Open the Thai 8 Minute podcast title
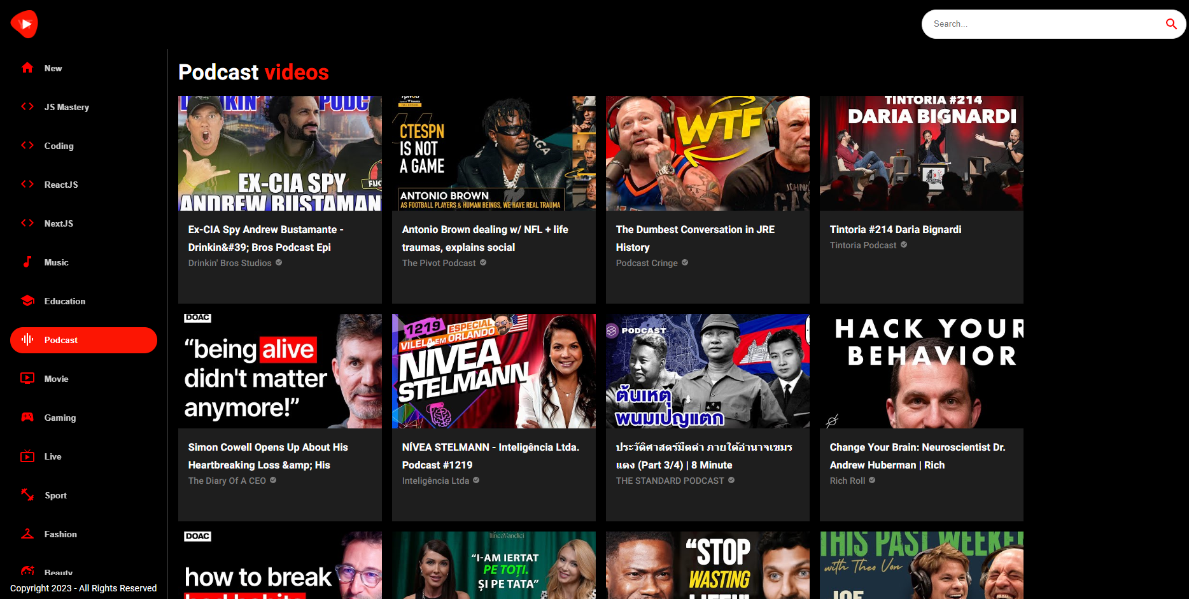Image resolution: width=1189 pixels, height=599 pixels. pyautogui.click(x=704, y=456)
